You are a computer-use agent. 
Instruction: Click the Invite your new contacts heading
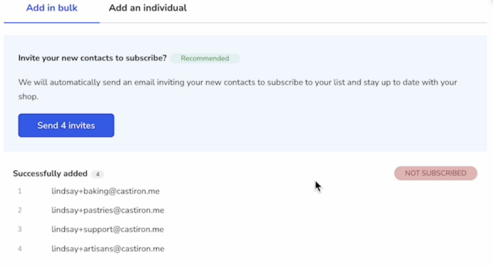92,58
